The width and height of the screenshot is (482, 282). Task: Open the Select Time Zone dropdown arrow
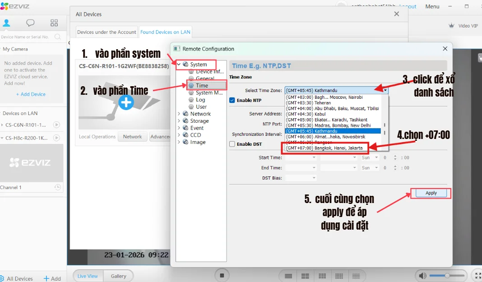click(x=385, y=90)
